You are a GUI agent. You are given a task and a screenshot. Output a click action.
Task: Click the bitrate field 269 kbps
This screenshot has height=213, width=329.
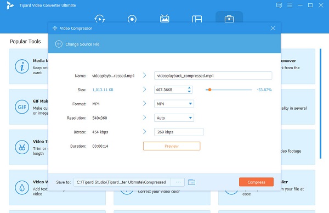179,132
